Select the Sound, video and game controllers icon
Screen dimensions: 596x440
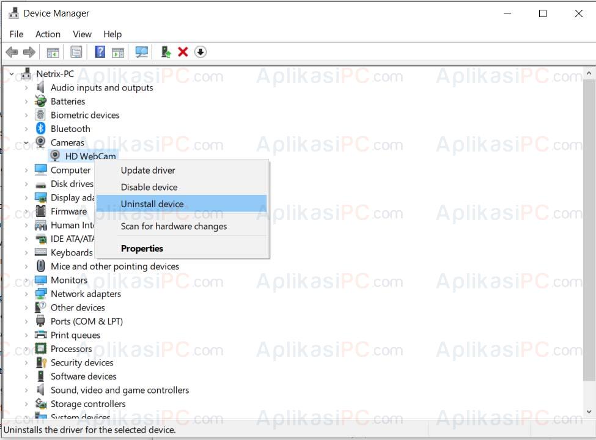pos(40,390)
